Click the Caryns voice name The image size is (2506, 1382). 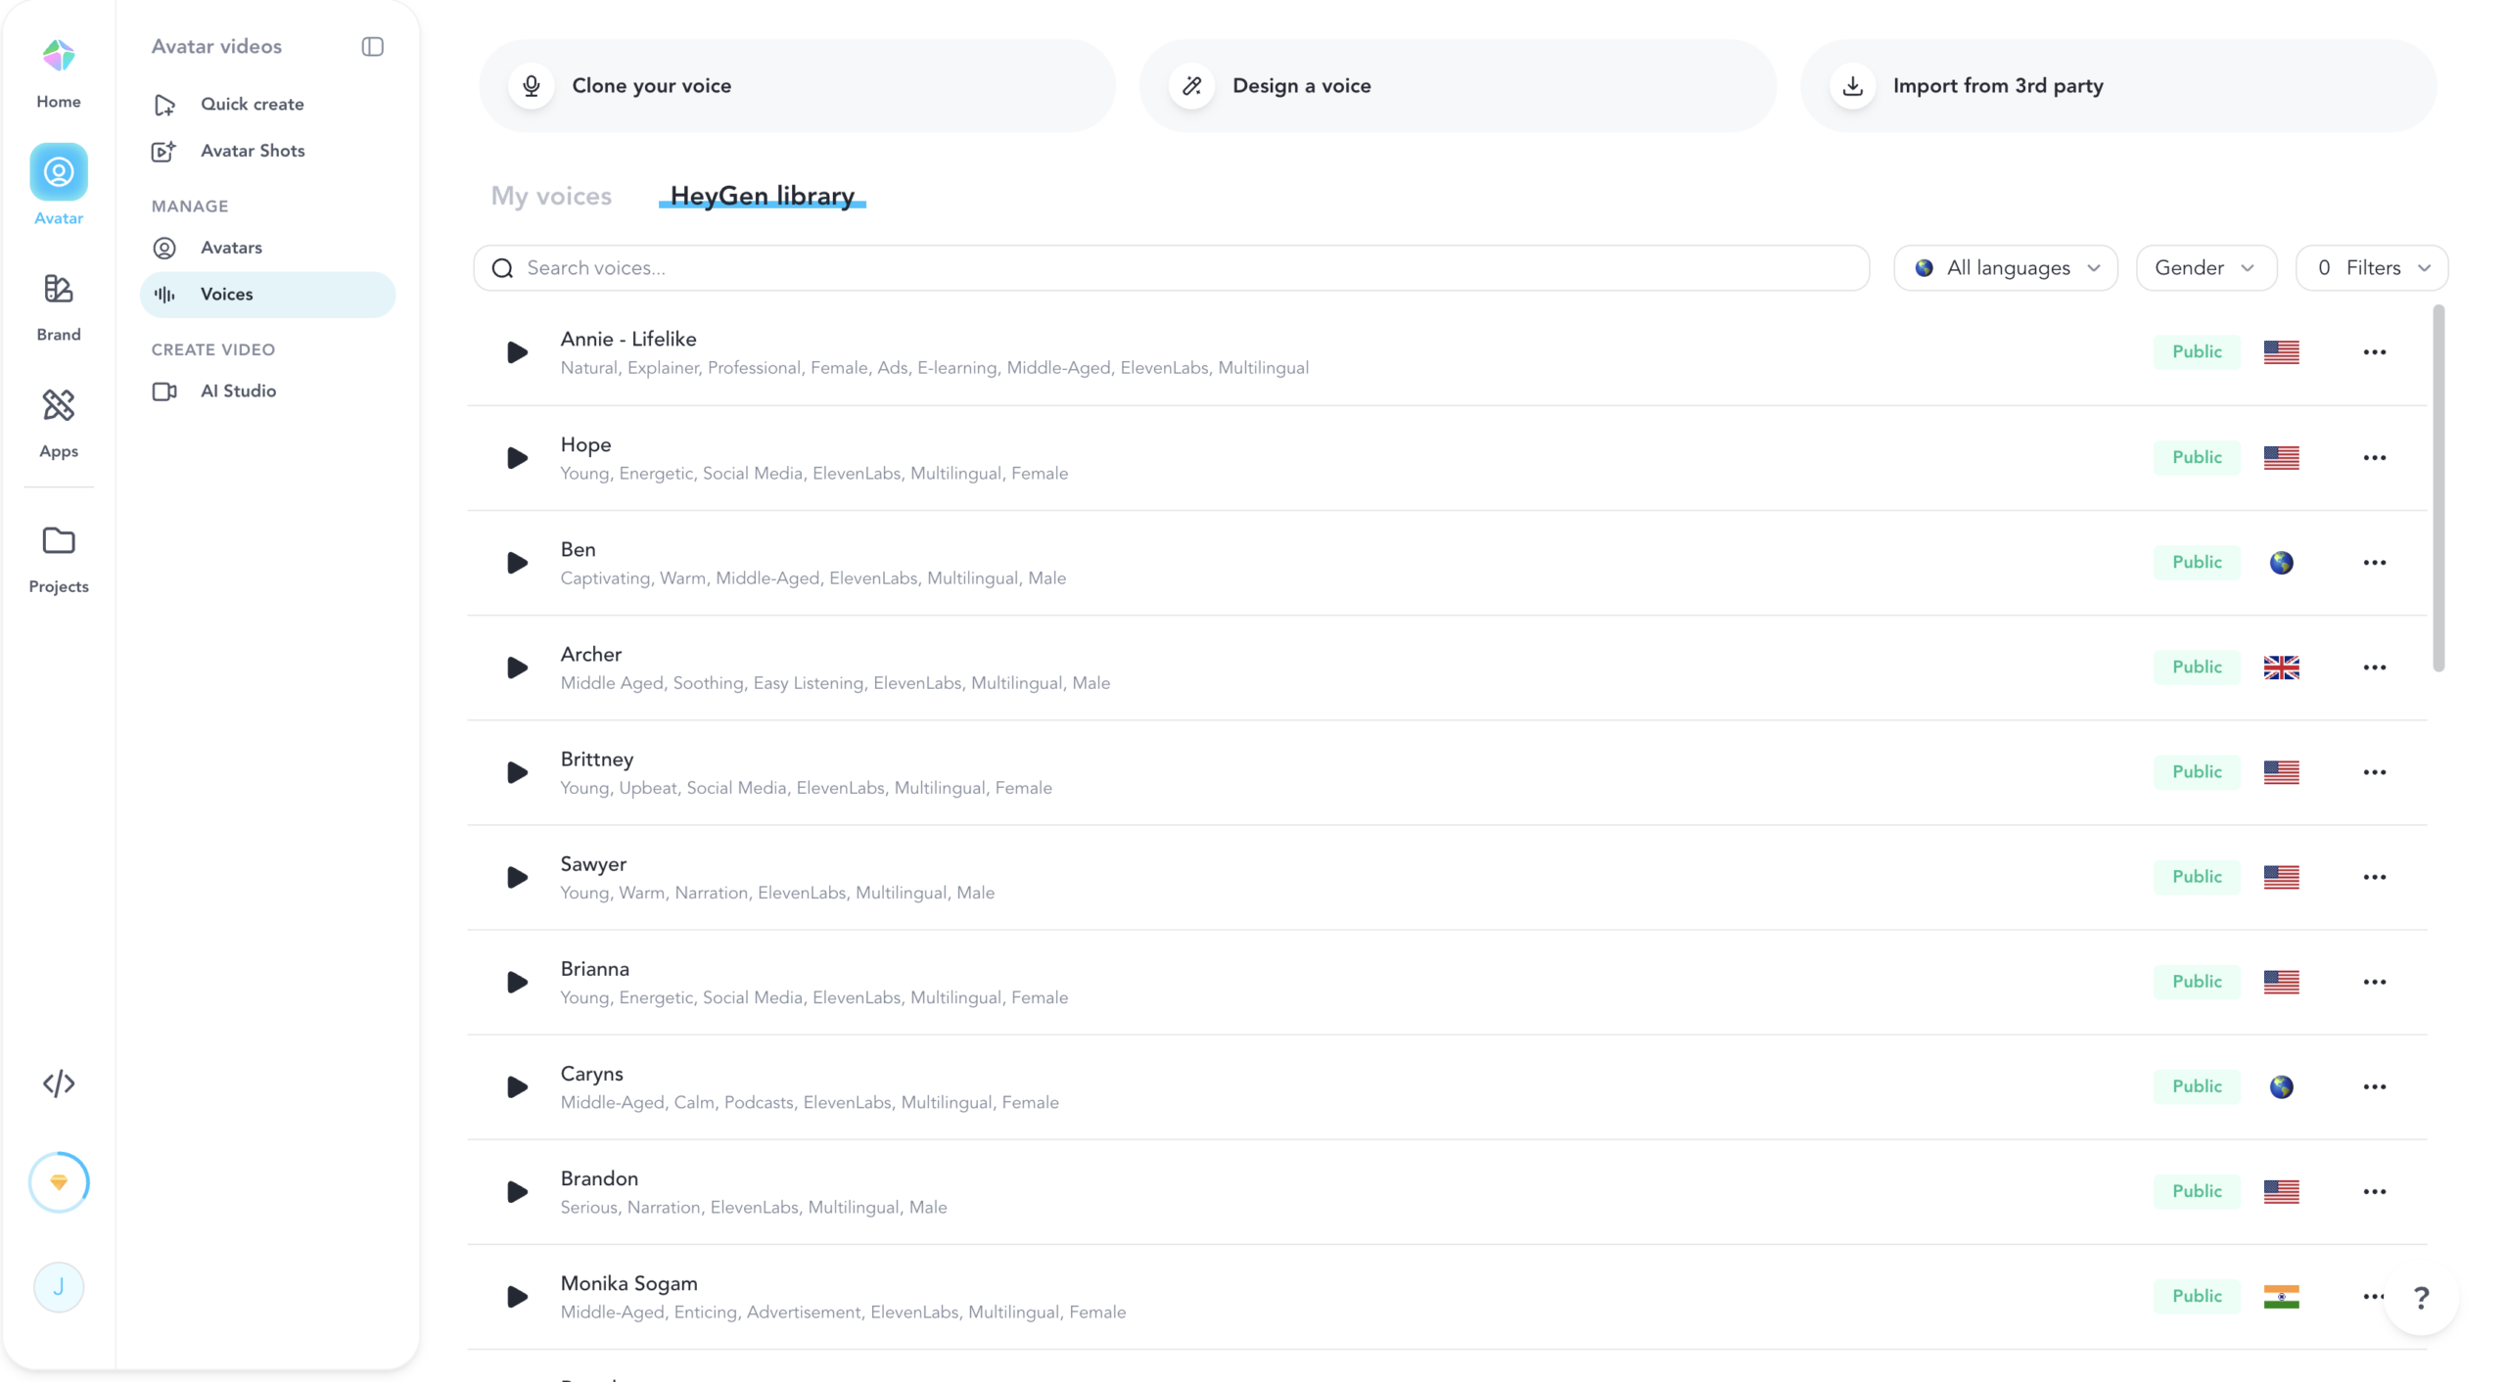tap(591, 1074)
